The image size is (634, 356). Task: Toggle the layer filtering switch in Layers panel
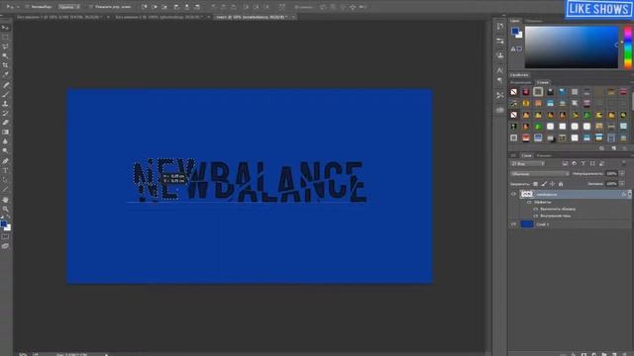point(624,163)
